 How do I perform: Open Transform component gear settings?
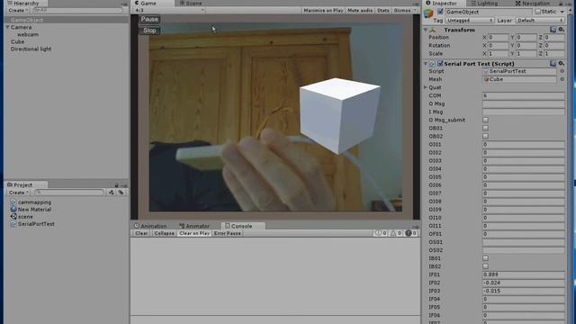tap(561, 30)
